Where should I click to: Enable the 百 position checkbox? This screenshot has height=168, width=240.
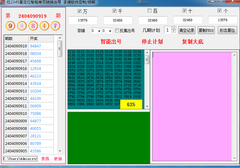[149, 11]
